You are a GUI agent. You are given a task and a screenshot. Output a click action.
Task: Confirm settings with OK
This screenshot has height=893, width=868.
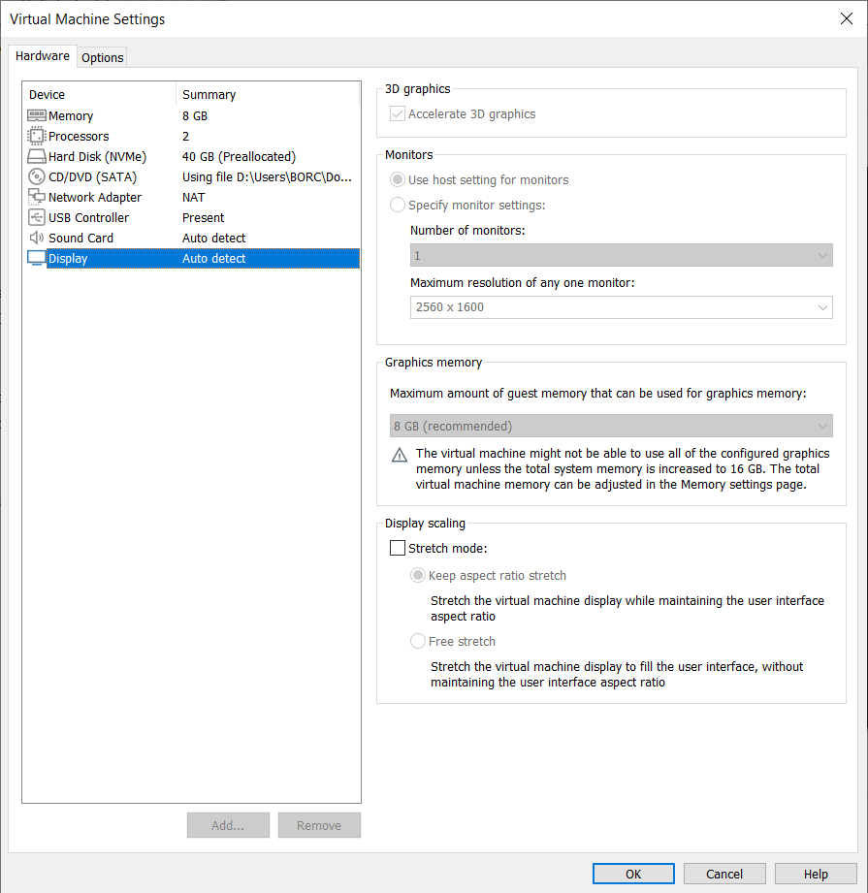(x=632, y=873)
